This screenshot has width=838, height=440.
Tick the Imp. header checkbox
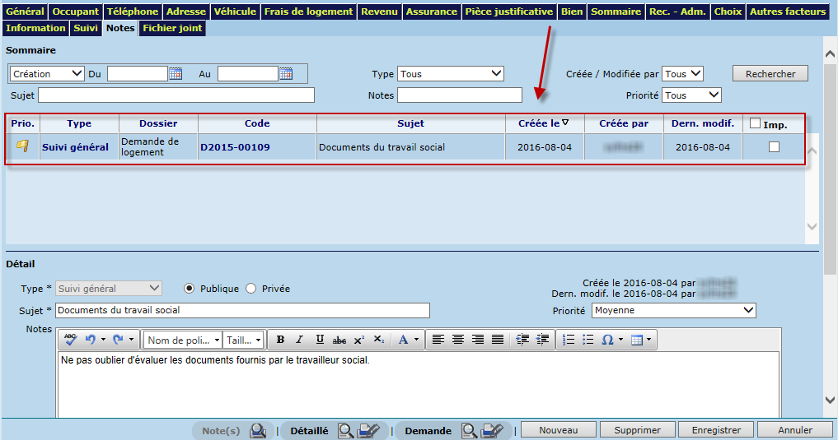point(756,123)
